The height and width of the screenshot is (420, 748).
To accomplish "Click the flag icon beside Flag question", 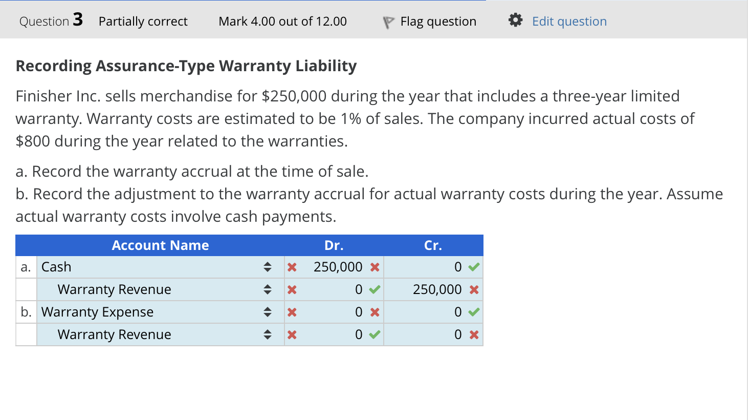I will click(x=388, y=22).
